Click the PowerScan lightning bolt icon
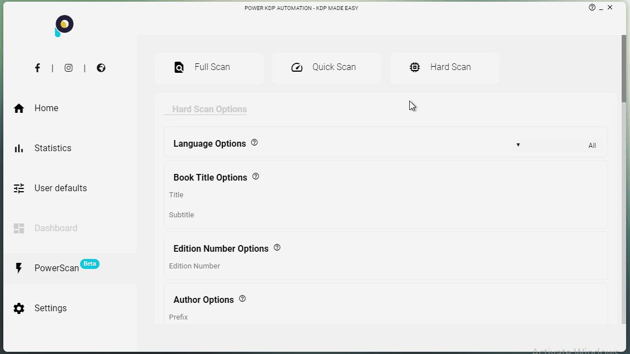The width and height of the screenshot is (630, 354). click(x=19, y=268)
